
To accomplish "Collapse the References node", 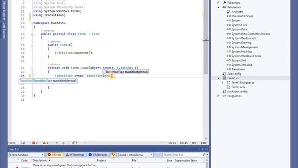I will [218, 7].
